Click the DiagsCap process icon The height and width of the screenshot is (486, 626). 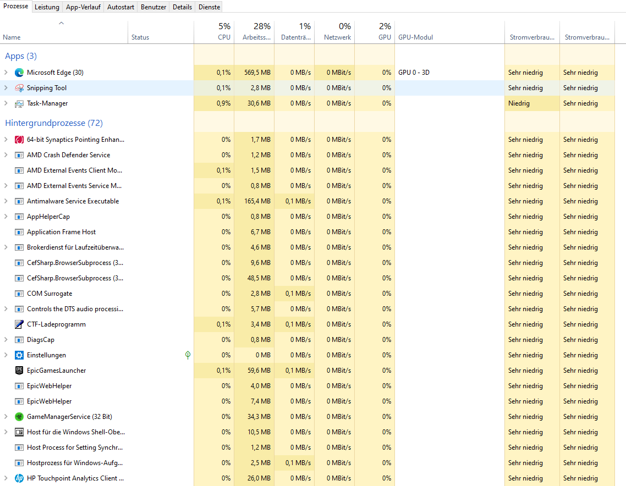point(19,340)
